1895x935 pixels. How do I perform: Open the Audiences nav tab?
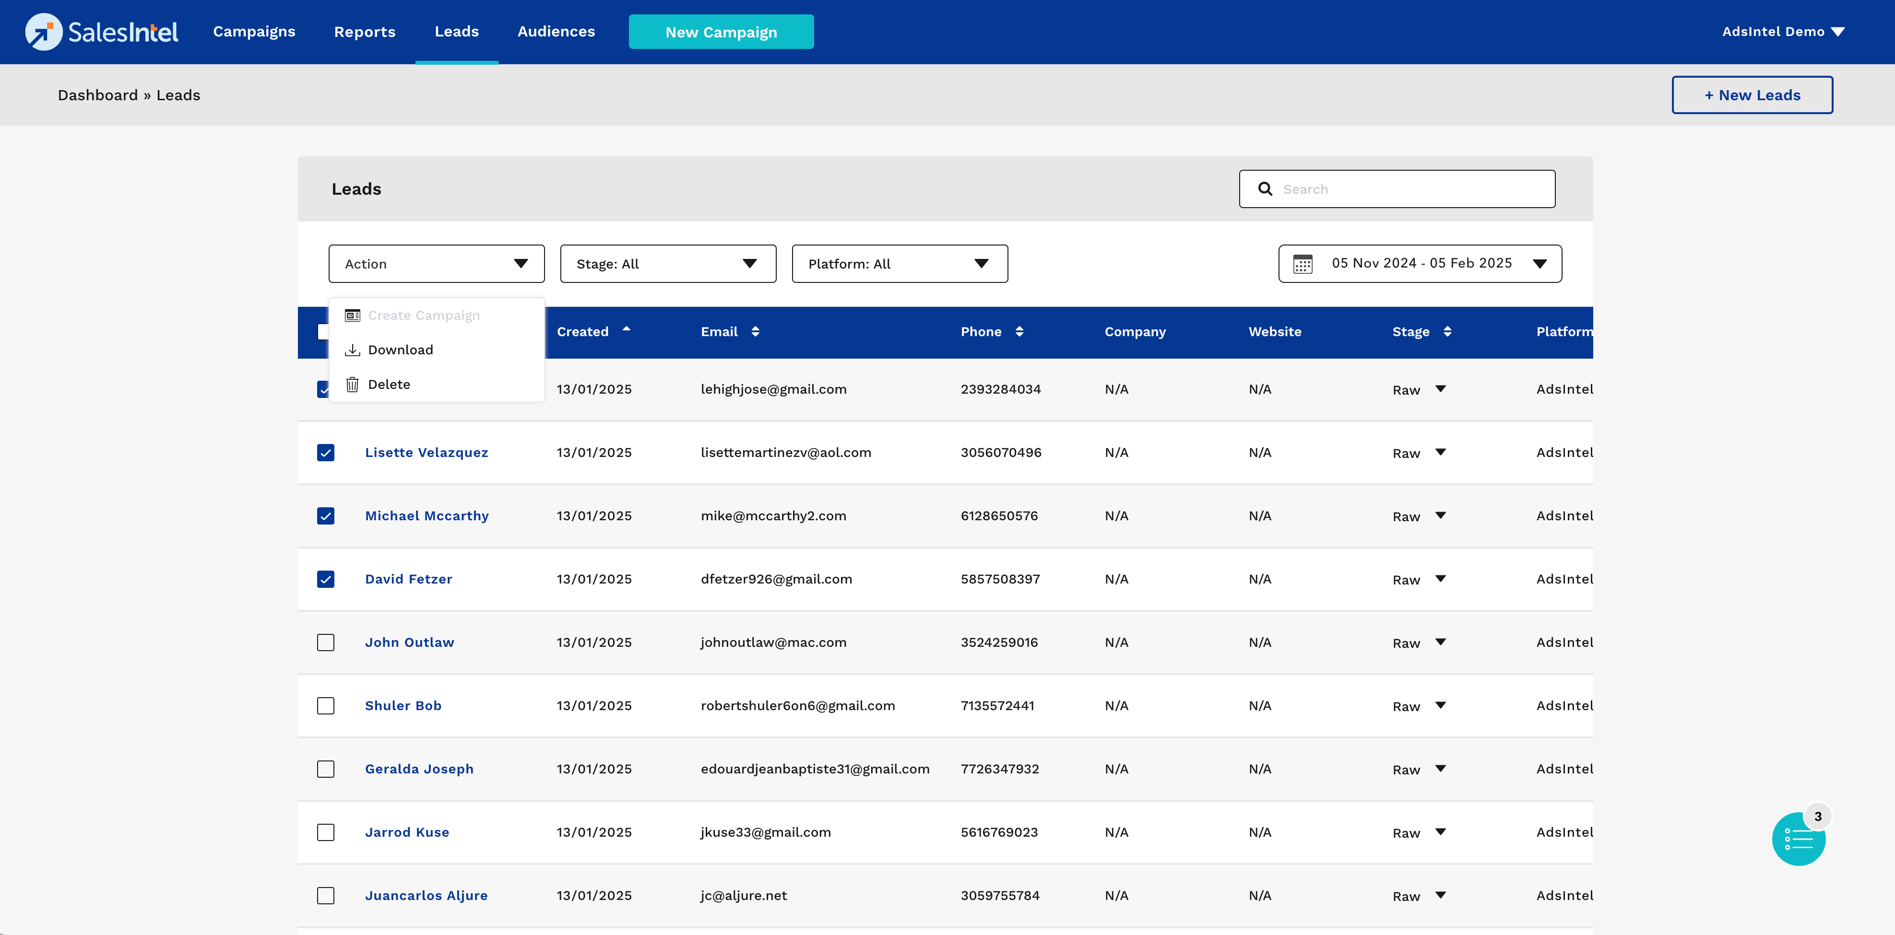coord(556,32)
